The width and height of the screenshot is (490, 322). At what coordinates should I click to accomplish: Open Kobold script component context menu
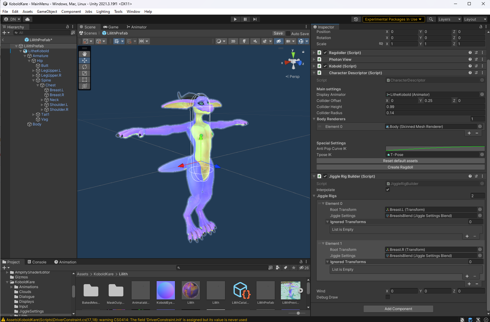[x=482, y=66]
